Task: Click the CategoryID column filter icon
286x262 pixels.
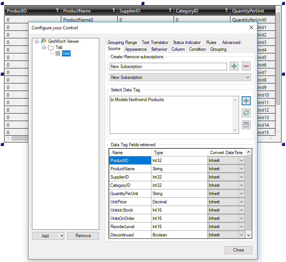Action: coord(226,11)
